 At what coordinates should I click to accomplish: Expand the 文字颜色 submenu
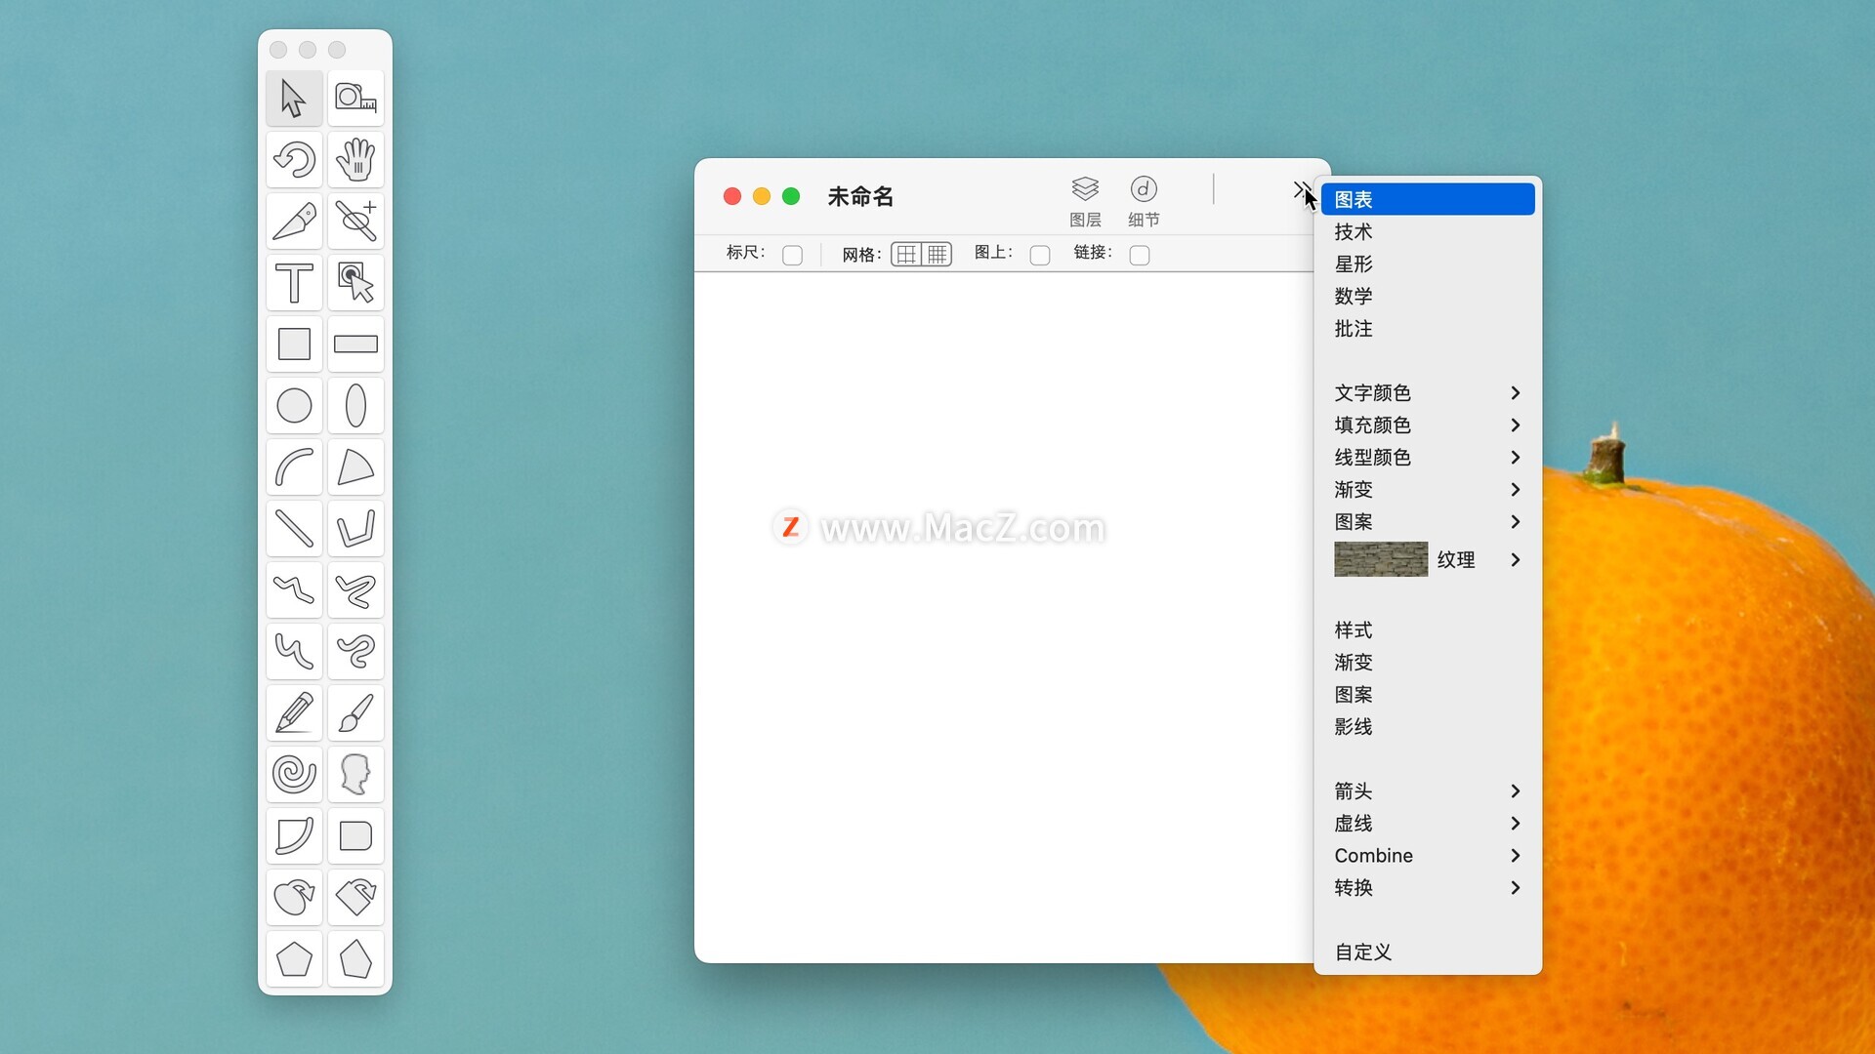1428,392
